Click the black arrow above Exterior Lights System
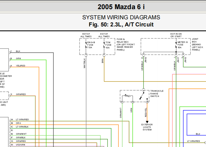Viewport: 206px width, 147px height. [x=147, y=122]
